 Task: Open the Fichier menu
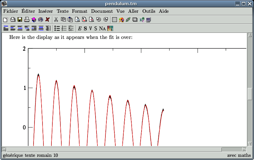tap(11, 11)
